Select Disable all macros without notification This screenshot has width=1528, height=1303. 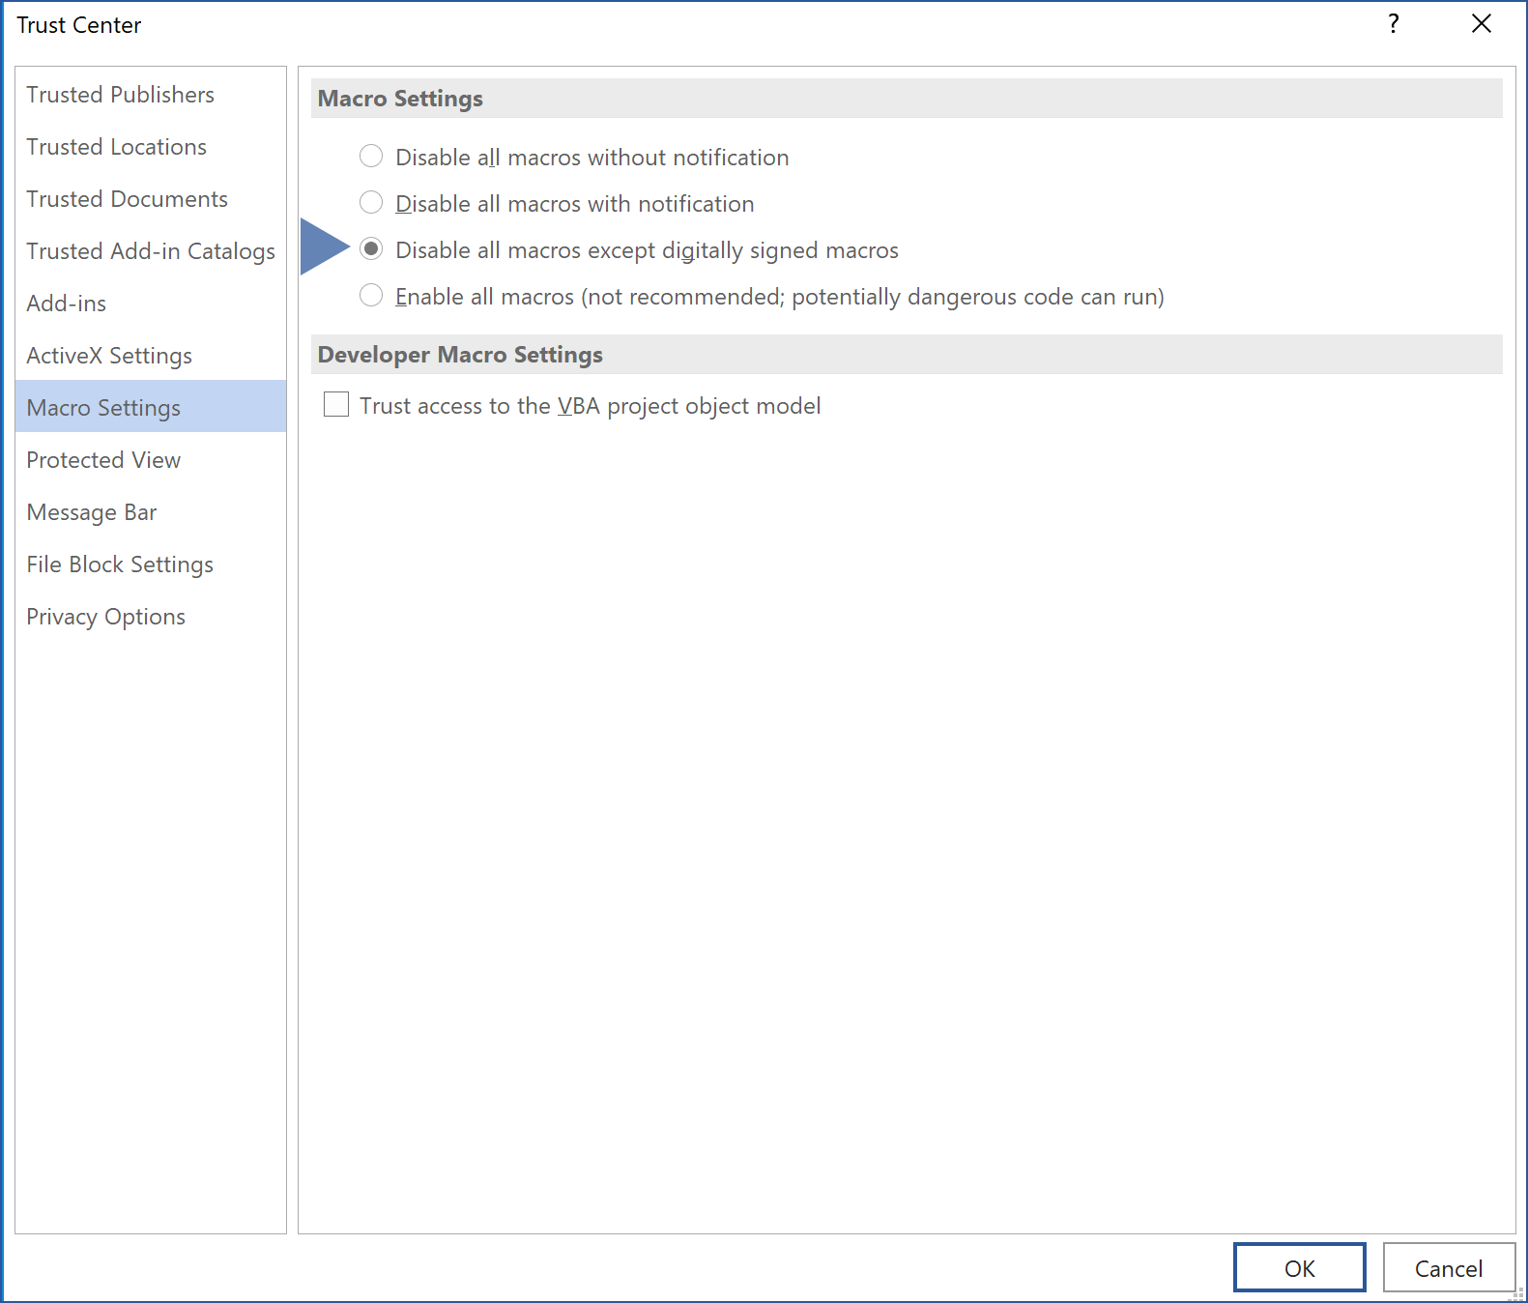[x=371, y=157]
